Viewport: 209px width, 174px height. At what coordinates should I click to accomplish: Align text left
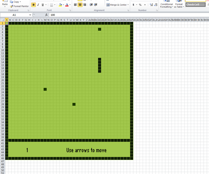tap(76, 5)
